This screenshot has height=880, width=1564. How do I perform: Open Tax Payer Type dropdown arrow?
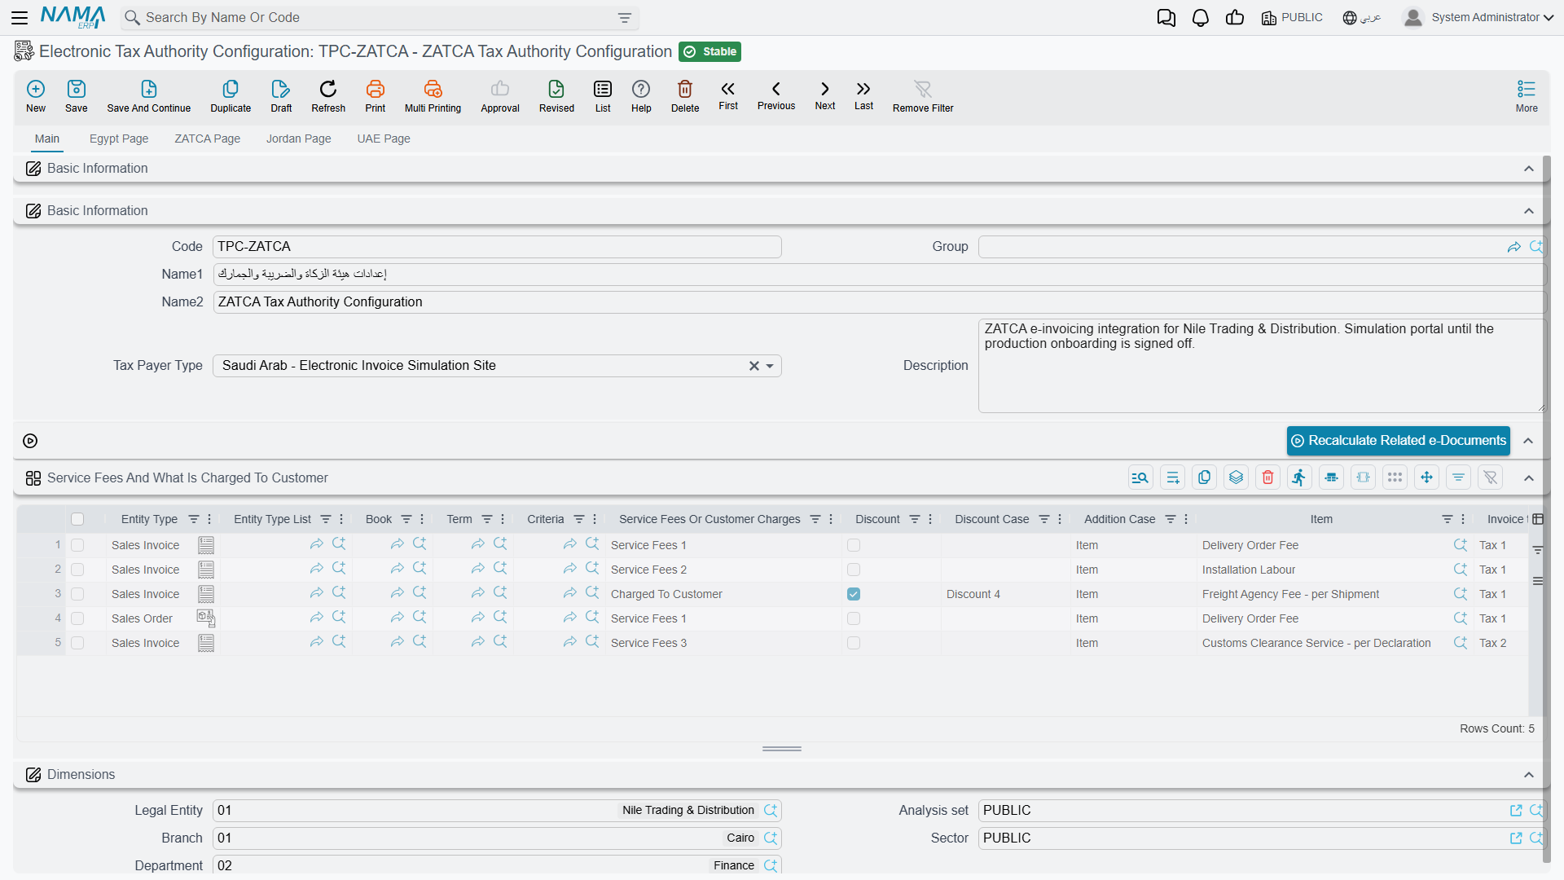(x=770, y=366)
